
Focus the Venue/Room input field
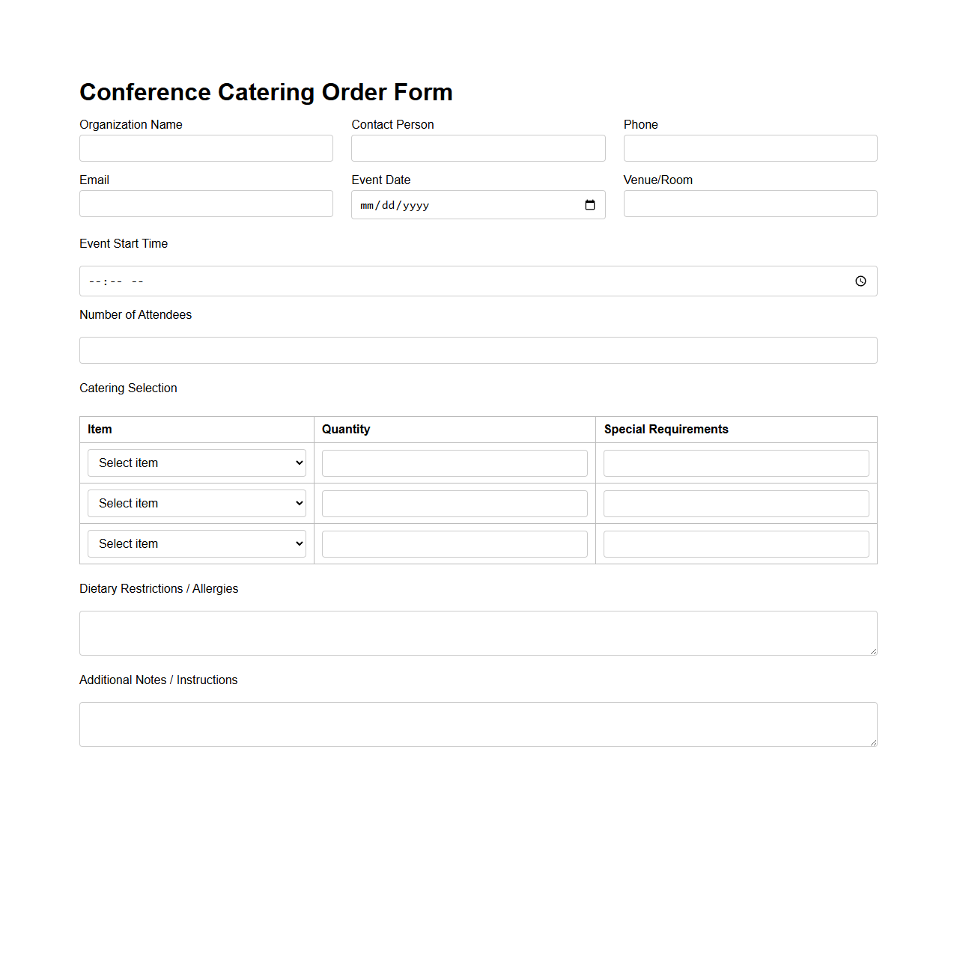[x=750, y=203]
